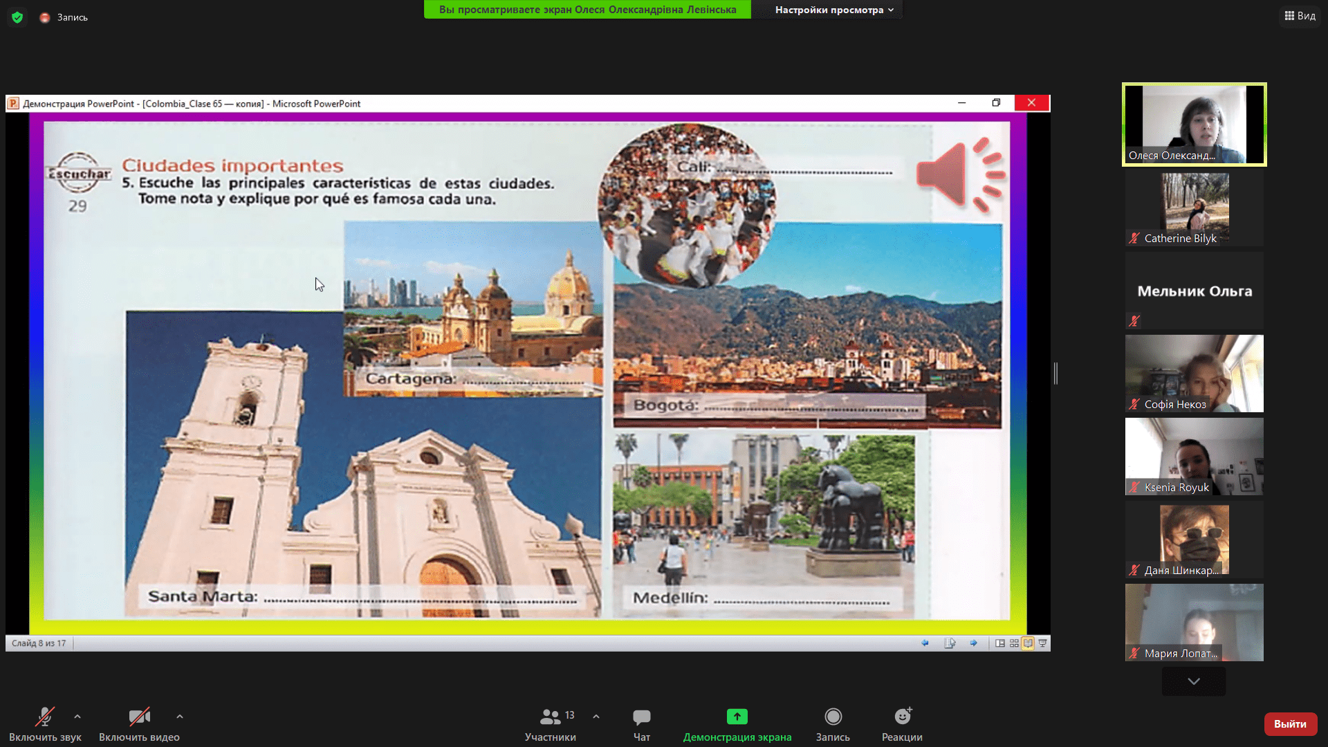Open the slide menu icon in the status bar
The height and width of the screenshot is (747, 1328).
[x=950, y=643]
